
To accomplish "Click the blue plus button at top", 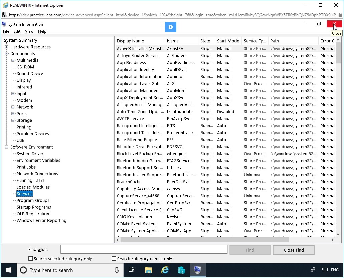I will click(170, 27).
